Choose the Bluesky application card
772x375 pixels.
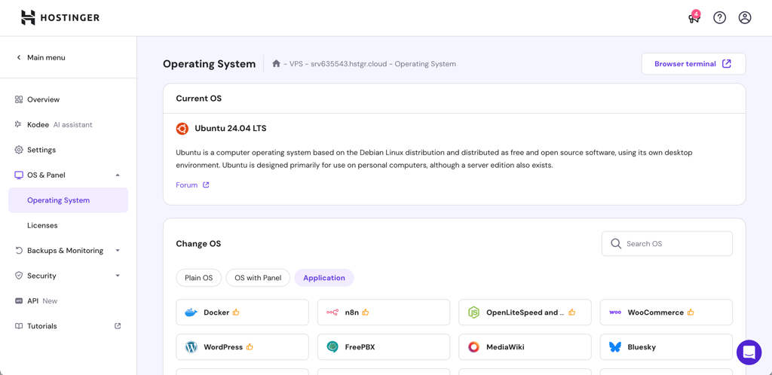(666, 347)
